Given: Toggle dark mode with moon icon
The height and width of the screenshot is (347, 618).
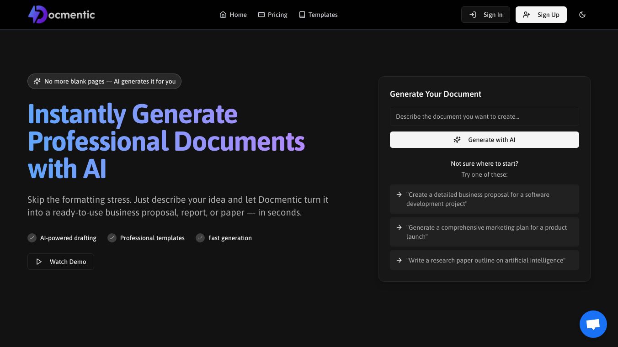Looking at the screenshot, I should [582, 15].
